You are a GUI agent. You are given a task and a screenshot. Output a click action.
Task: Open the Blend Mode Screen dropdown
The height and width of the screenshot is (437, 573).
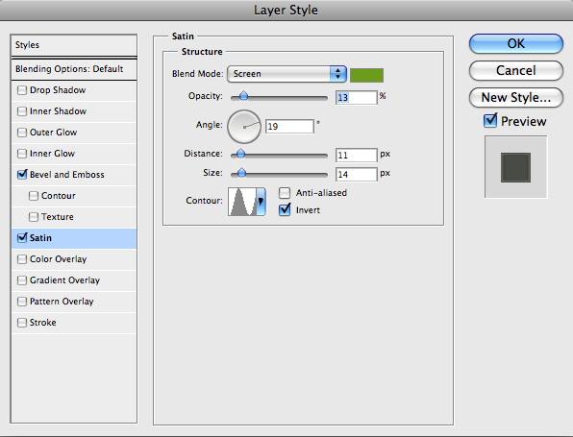[x=286, y=74]
